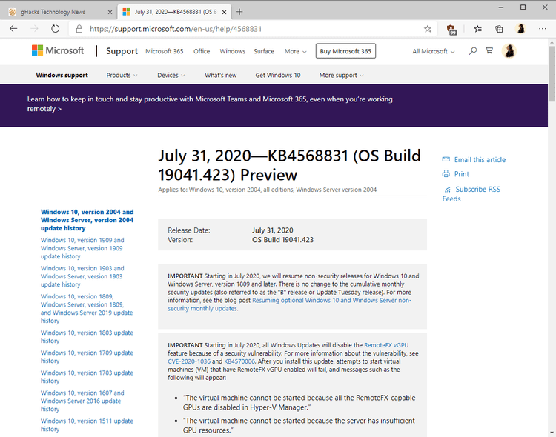
Task: Open a new tab with plus button
Action: click(x=239, y=12)
